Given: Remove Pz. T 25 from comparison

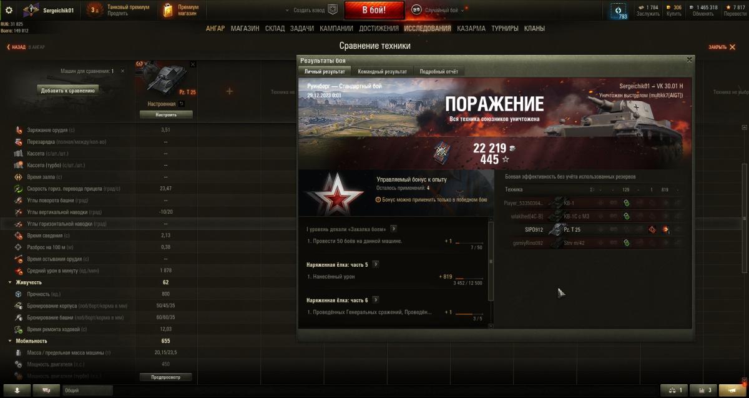Looking at the screenshot, I should pyautogui.click(x=193, y=64).
